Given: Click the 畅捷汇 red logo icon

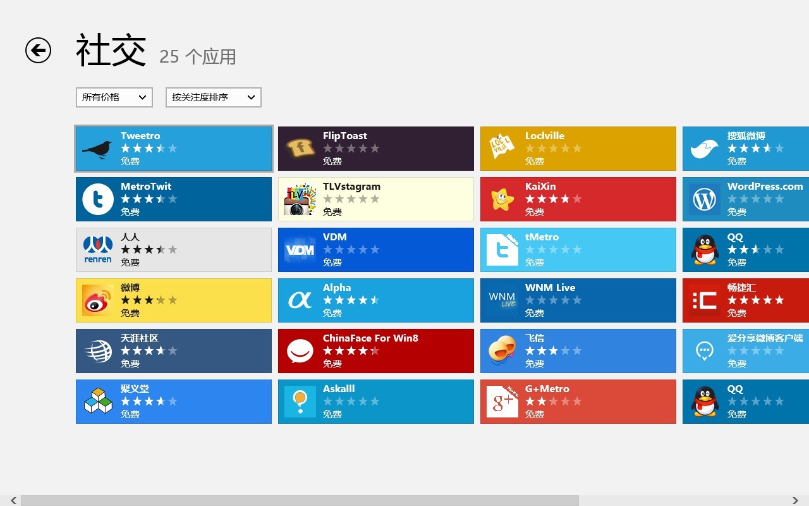Looking at the screenshot, I should 705,300.
